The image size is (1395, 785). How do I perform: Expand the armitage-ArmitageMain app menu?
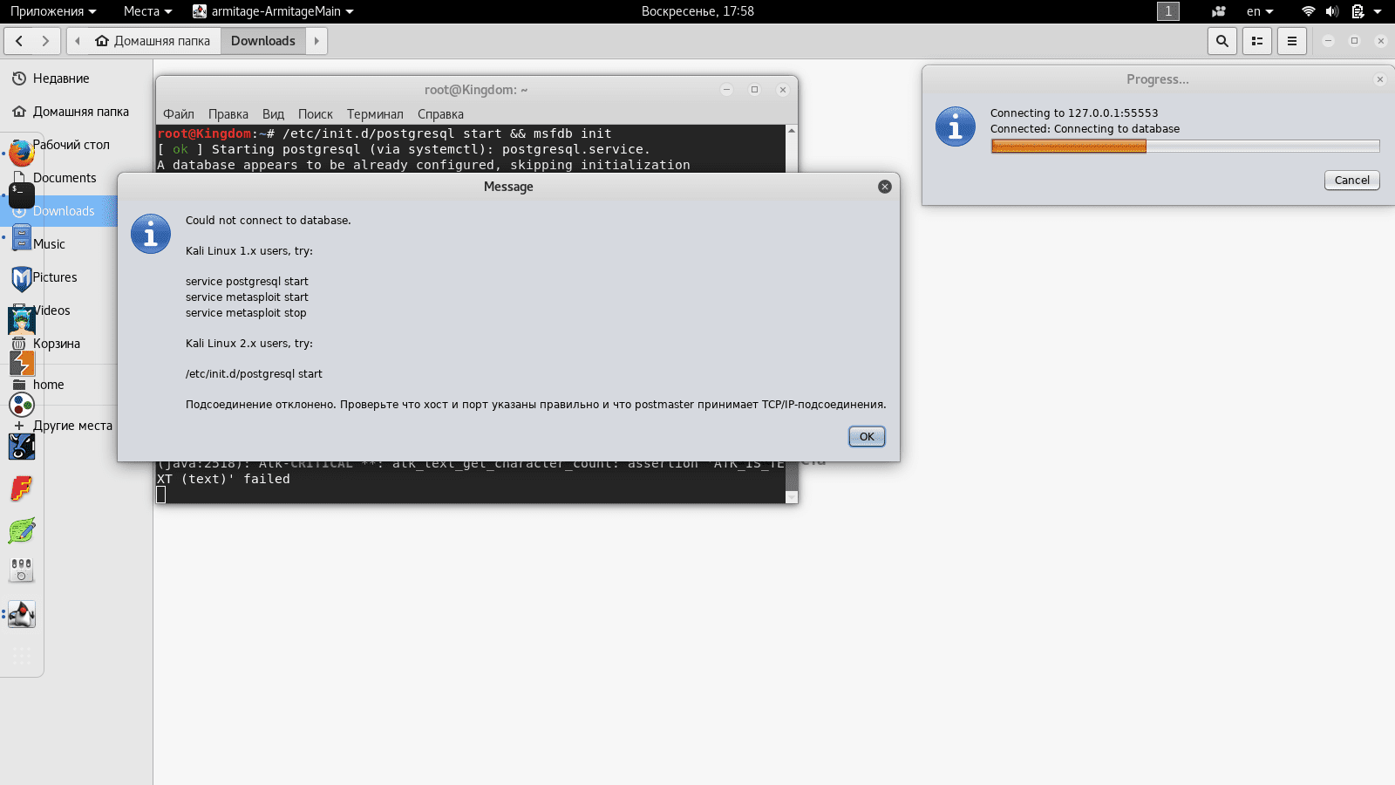click(273, 11)
